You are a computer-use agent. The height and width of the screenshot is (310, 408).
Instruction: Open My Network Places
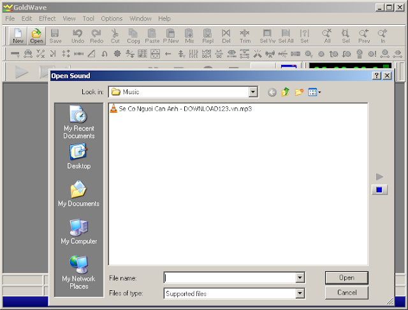point(78,272)
